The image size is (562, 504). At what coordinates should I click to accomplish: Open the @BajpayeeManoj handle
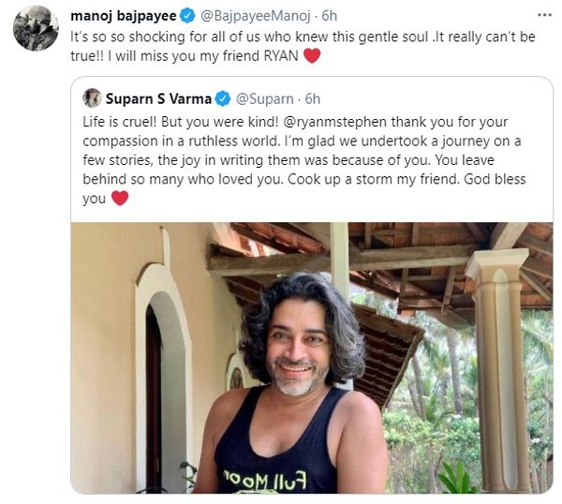tap(255, 16)
